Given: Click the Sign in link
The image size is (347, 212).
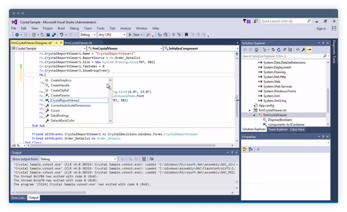Looking at the screenshot, I should click(321, 28).
